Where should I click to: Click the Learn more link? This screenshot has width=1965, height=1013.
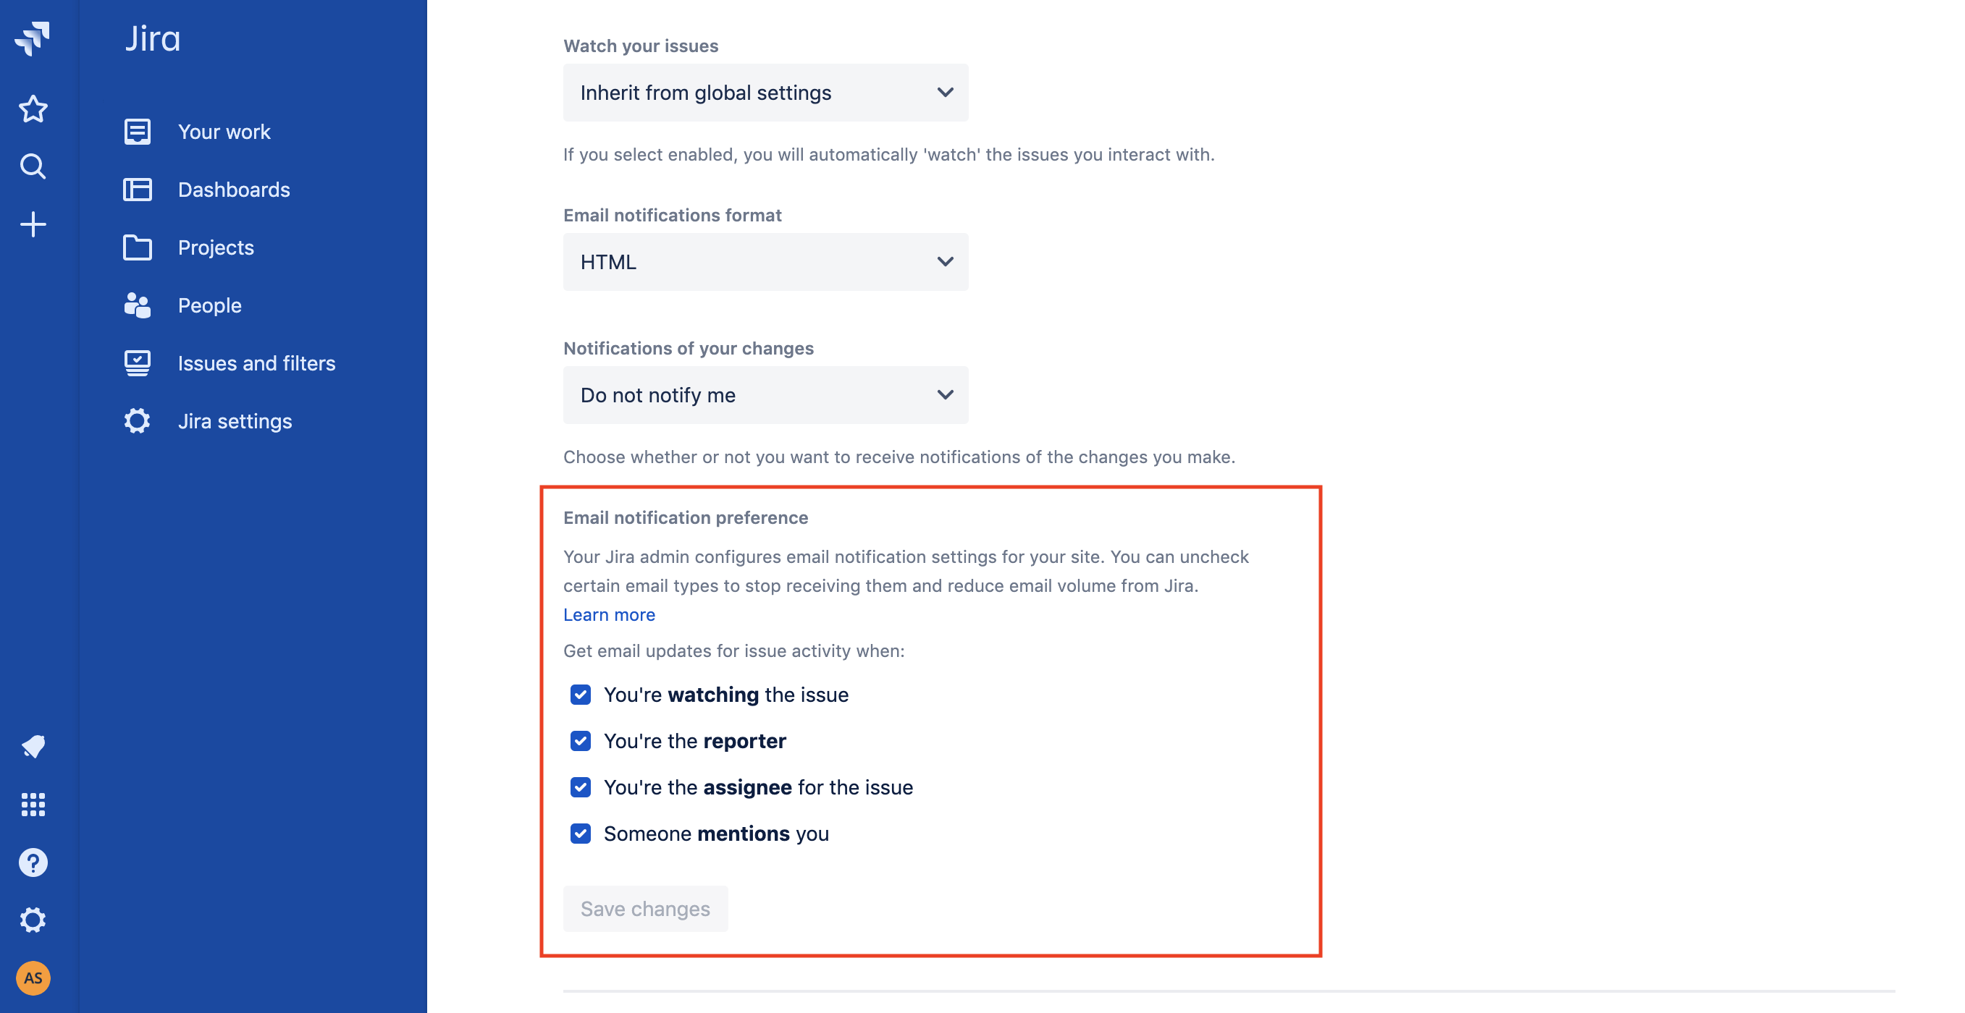[x=609, y=614]
